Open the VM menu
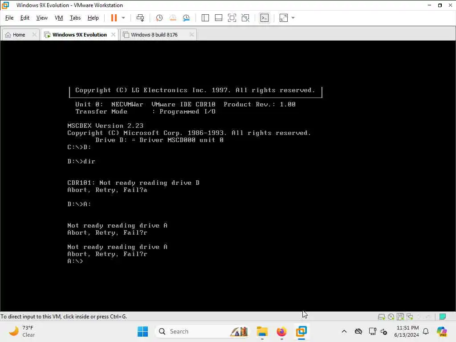The image size is (456, 342). click(x=59, y=18)
